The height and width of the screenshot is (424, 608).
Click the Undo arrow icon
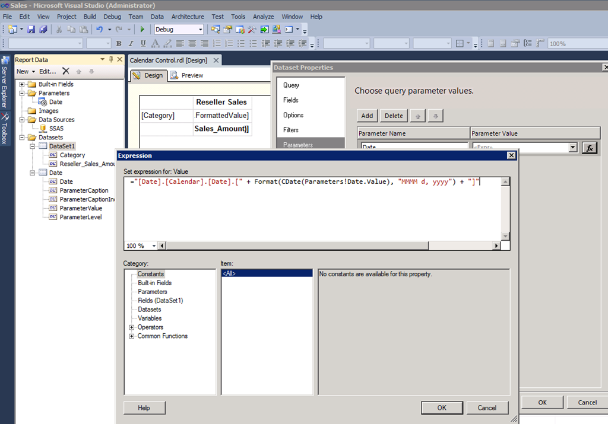[99, 29]
